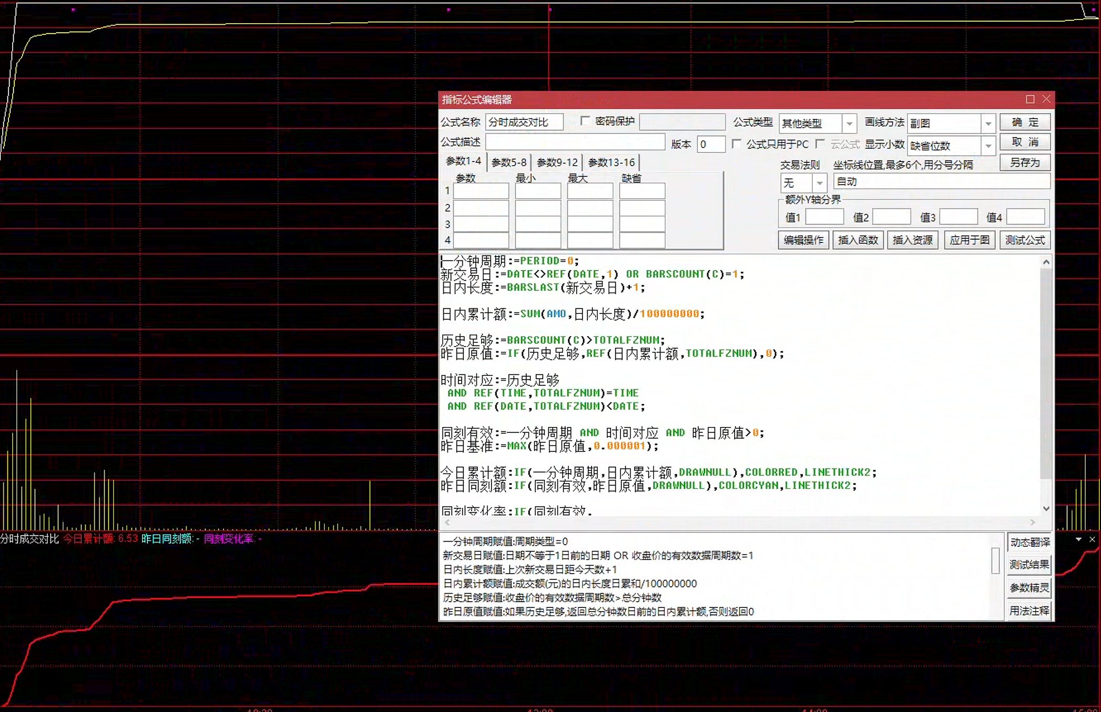Click the translation panel vertical scrollbar thumb
This screenshot has width=1101, height=712.
coord(995,561)
